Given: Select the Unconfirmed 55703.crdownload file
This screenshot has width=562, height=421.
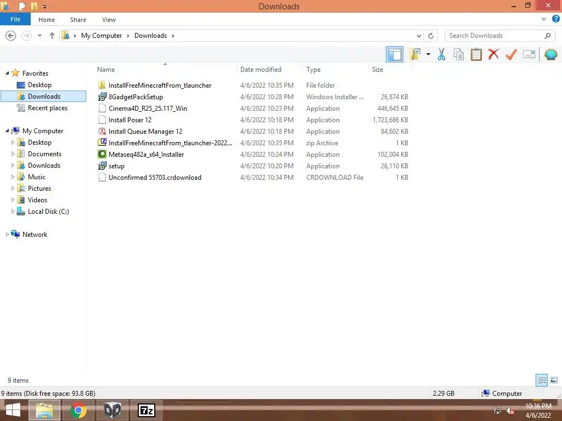Looking at the screenshot, I should click(155, 177).
